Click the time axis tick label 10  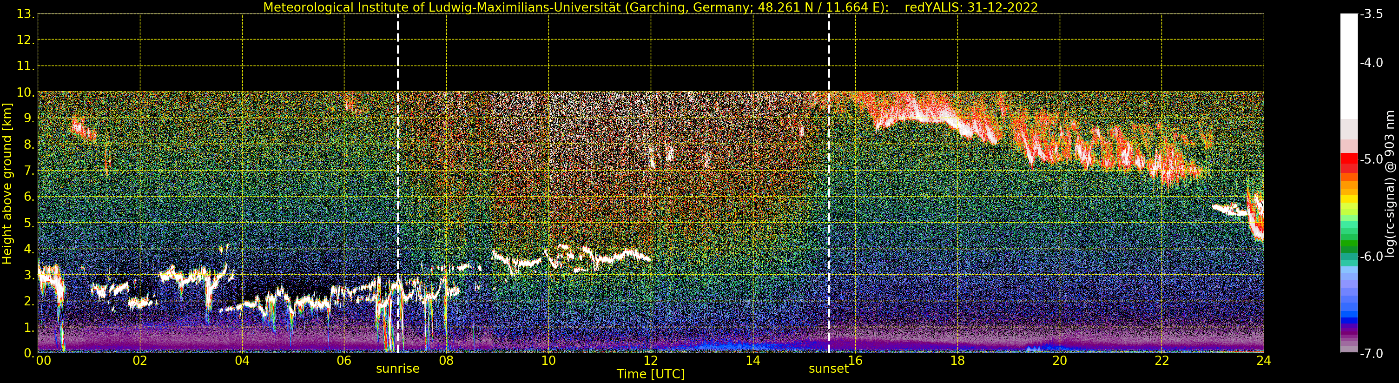pyautogui.click(x=548, y=361)
